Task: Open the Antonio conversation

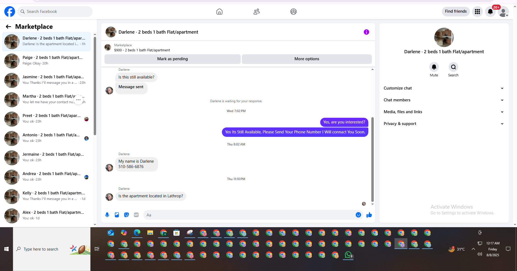Action: [46, 138]
